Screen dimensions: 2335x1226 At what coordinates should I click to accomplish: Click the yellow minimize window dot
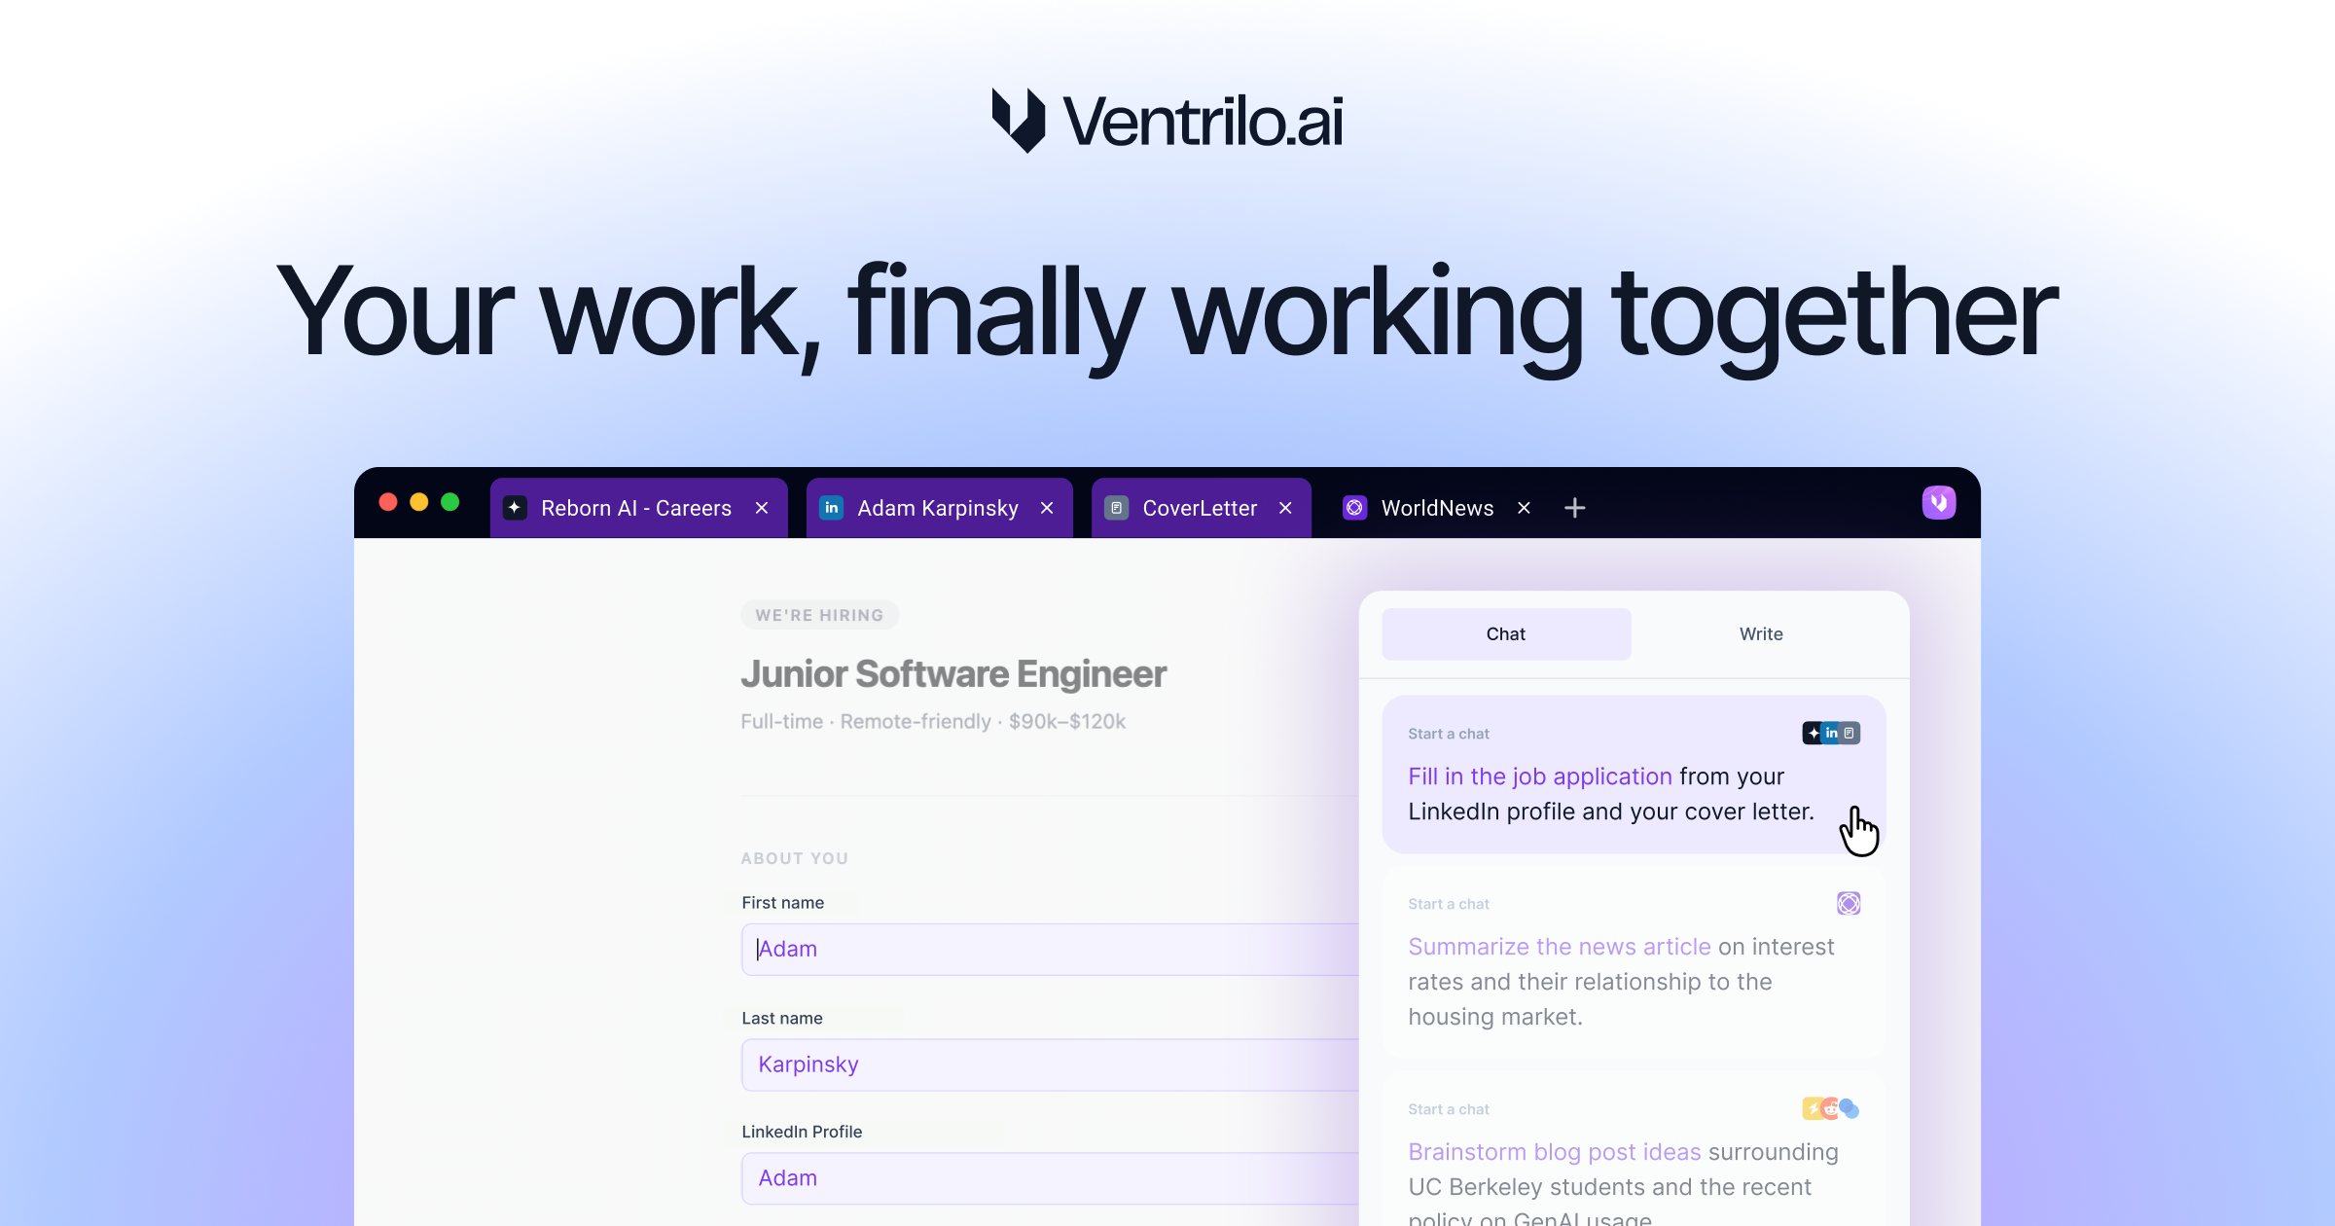(419, 502)
